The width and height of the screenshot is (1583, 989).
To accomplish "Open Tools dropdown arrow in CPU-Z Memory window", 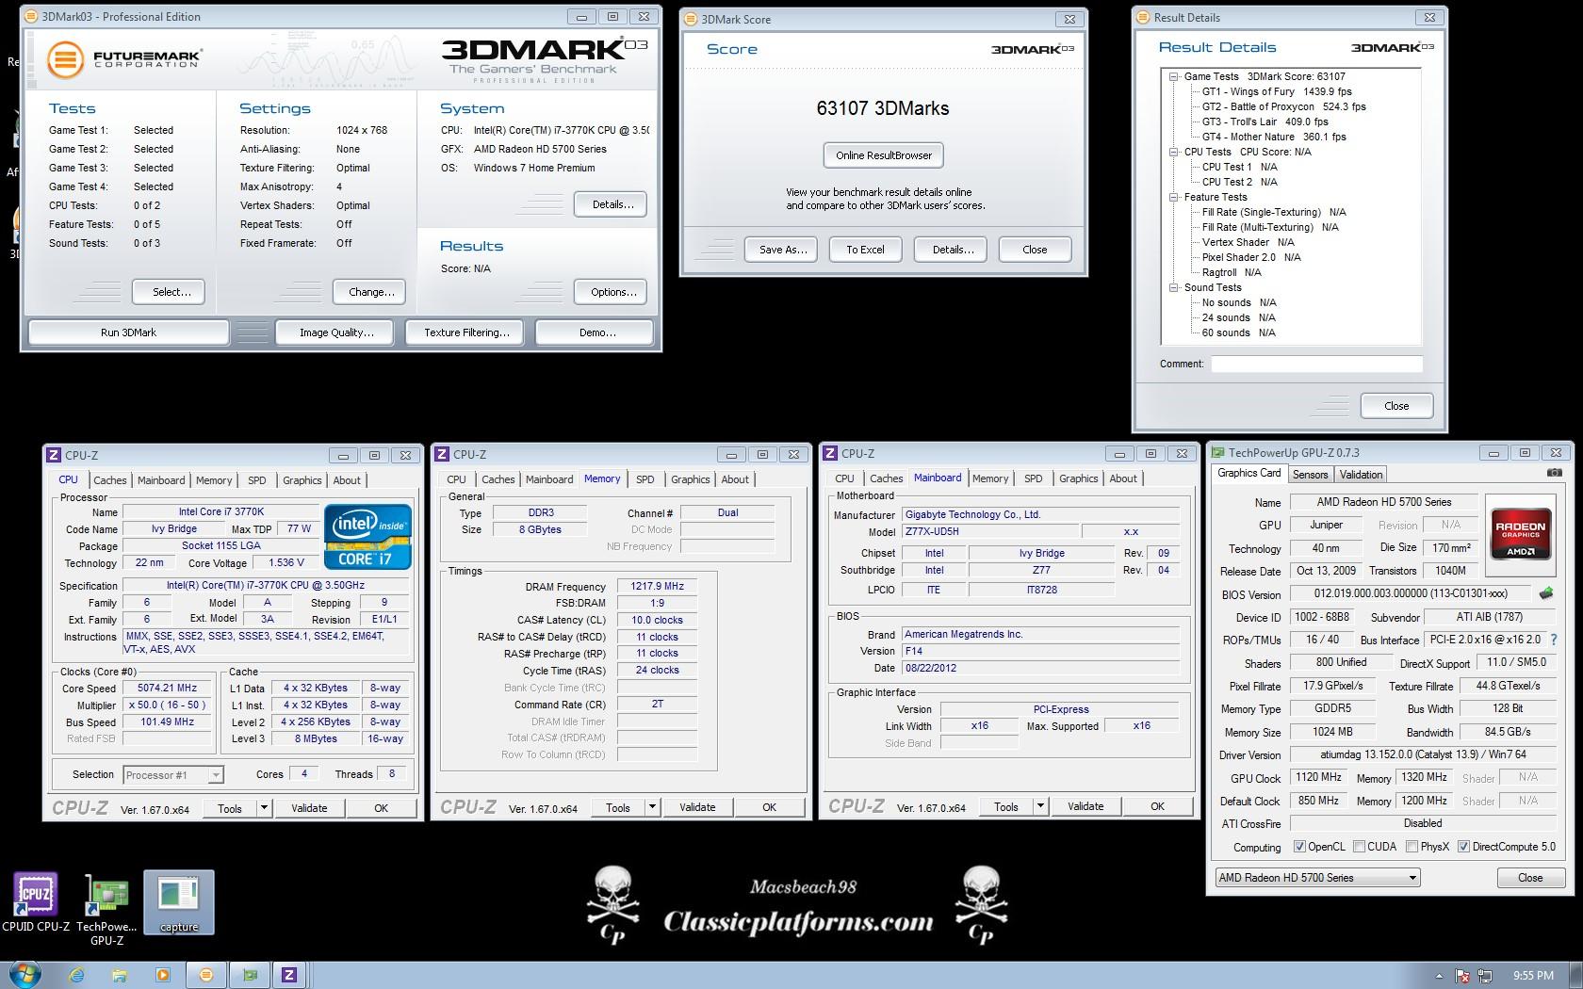I will (652, 807).
